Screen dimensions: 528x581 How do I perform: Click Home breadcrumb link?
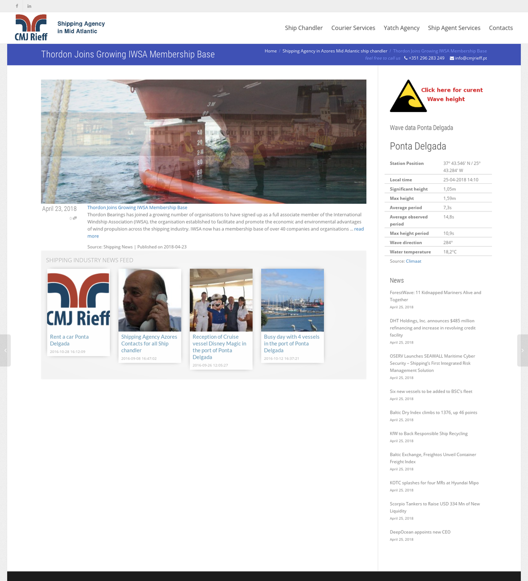coord(271,51)
